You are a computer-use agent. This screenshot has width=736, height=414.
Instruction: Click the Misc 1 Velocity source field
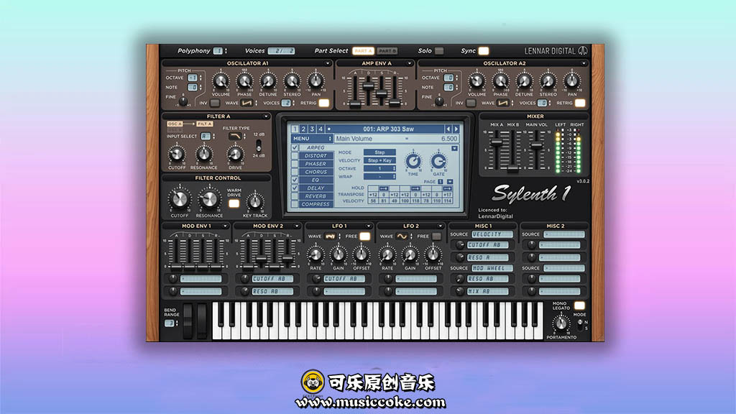click(x=492, y=234)
